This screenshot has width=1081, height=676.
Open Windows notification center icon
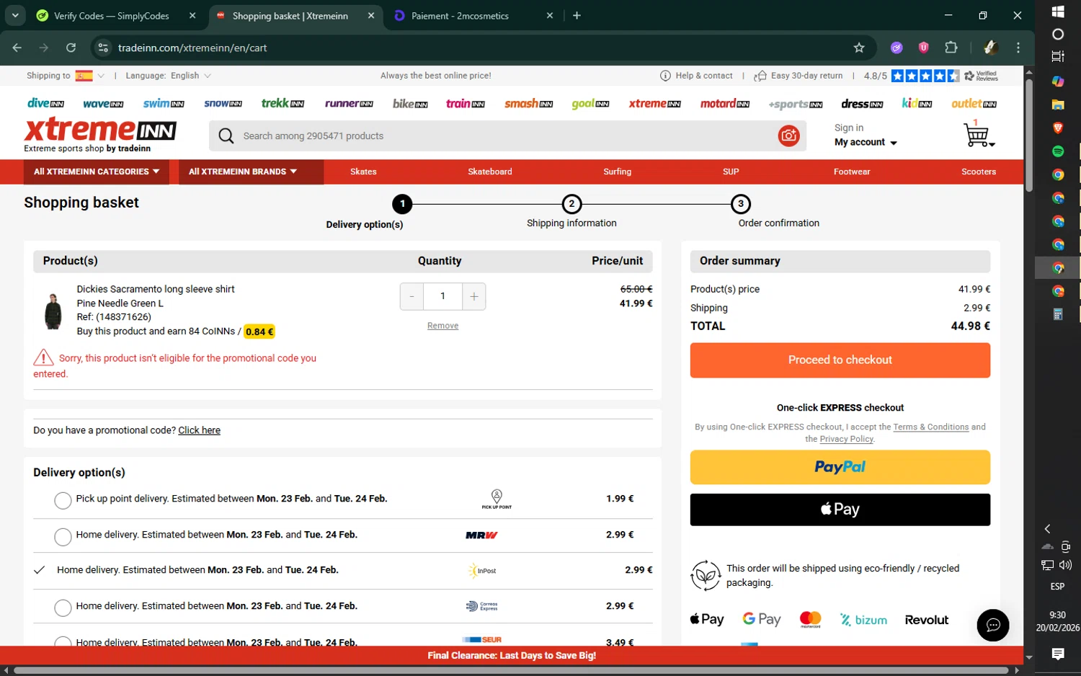[x=1058, y=654]
